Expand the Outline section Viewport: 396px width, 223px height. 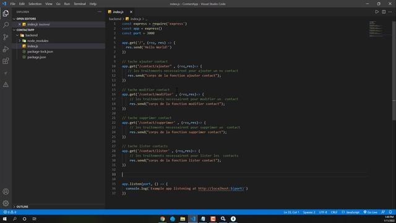point(22,206)
